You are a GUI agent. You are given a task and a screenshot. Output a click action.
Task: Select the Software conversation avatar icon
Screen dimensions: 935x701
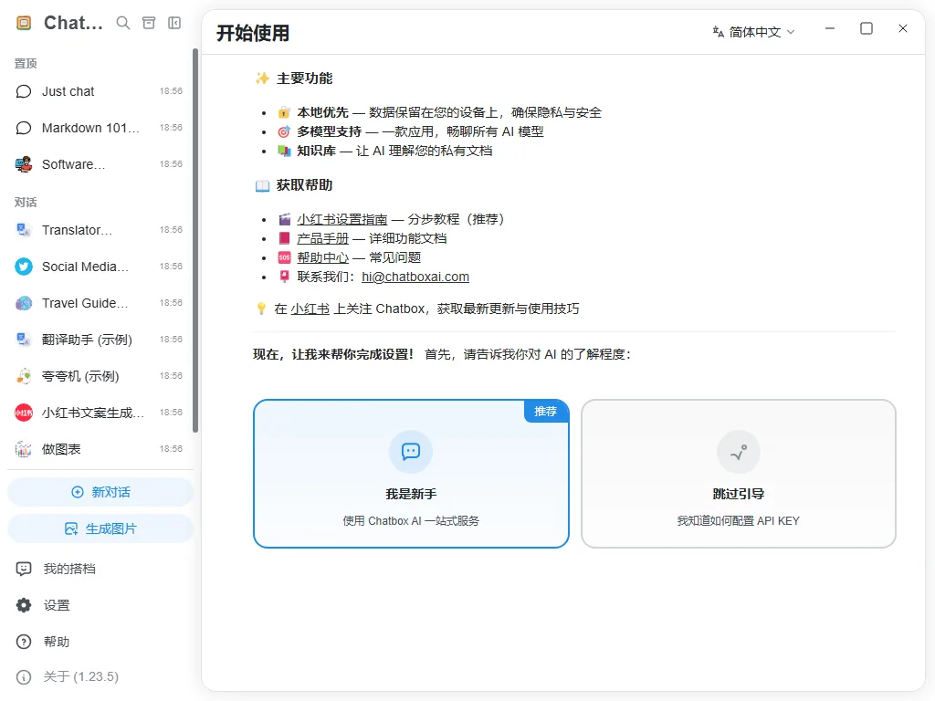24,164
